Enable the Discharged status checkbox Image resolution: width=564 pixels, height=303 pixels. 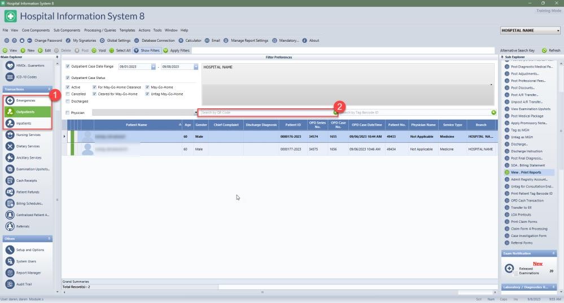click(68, 101)
